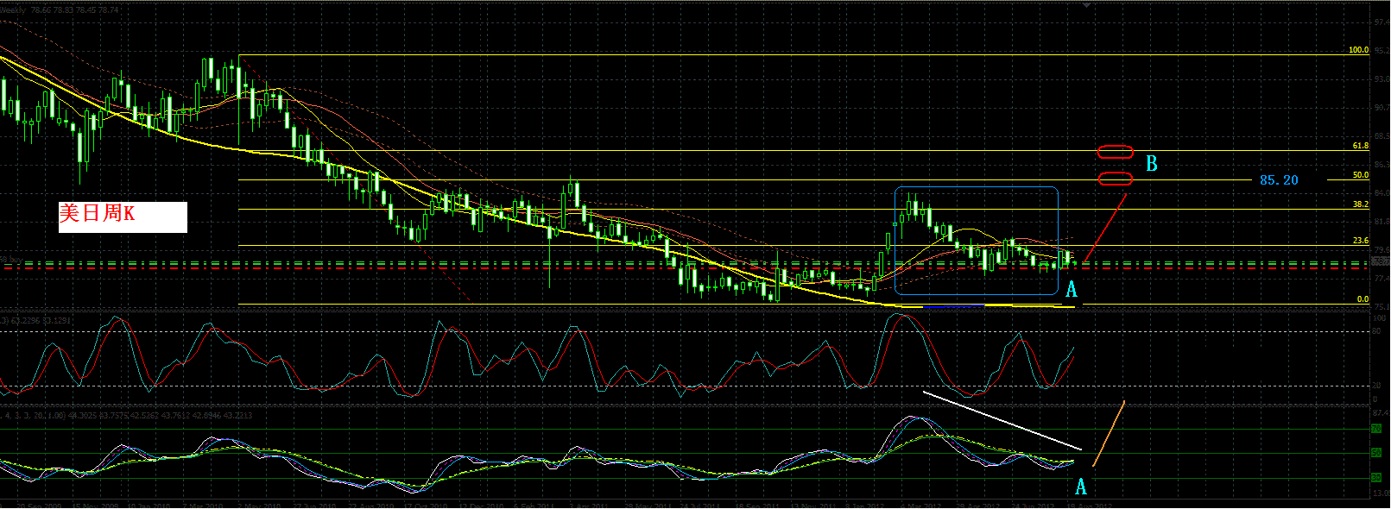Select the 100.0 Fibonacci level label
1391x509 pixels.
[1359, 50]
